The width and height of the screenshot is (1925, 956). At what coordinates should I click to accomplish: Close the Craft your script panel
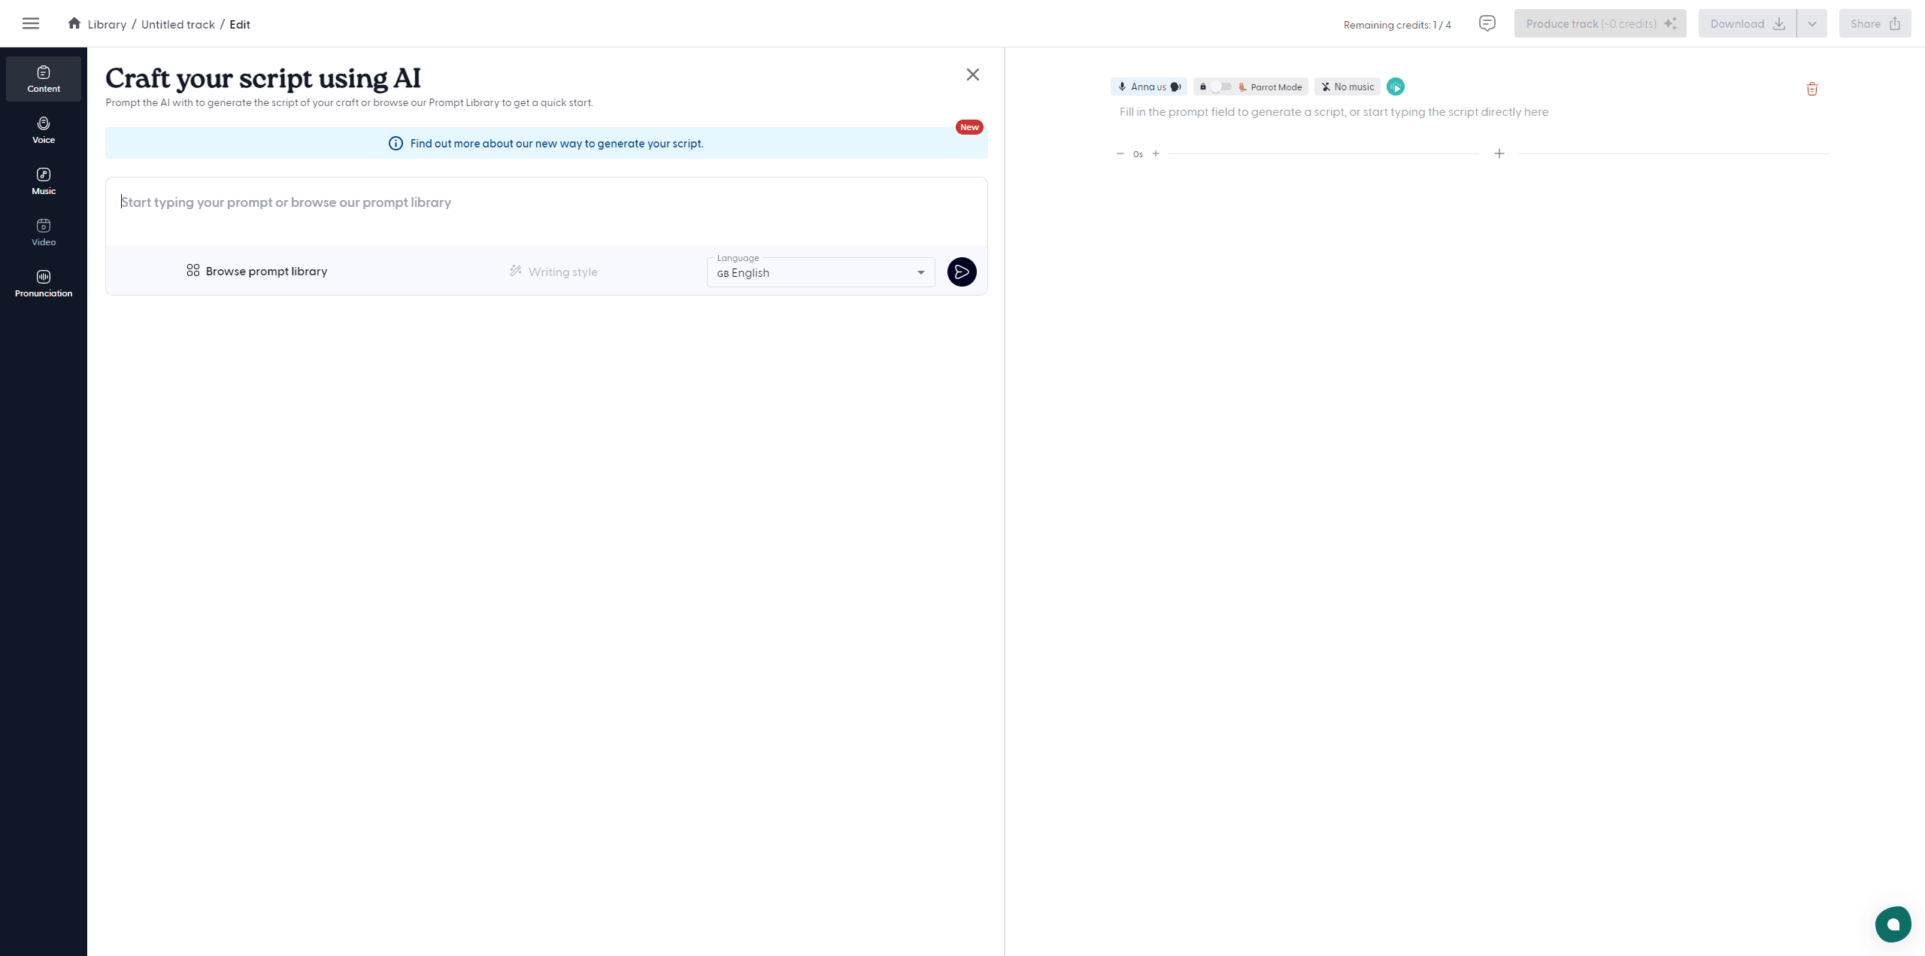[973, 74]
